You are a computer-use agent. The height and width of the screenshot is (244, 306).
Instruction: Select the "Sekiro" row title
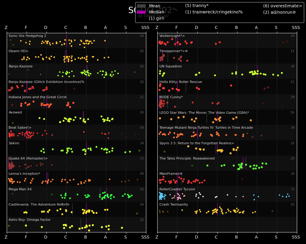(14, 143)
